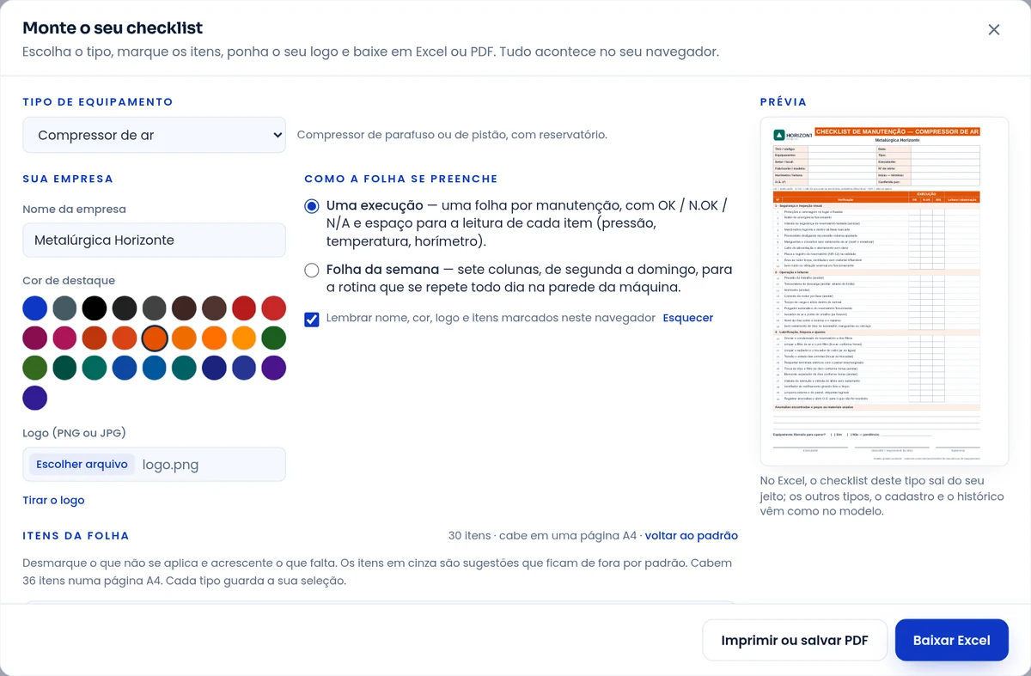Pick the pure black color swatch
The width and height of the screenshot is (1031, 676).
pos(95,308)
